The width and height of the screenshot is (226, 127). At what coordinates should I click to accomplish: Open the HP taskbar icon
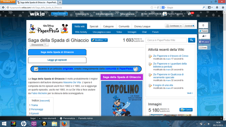point(24,124)
